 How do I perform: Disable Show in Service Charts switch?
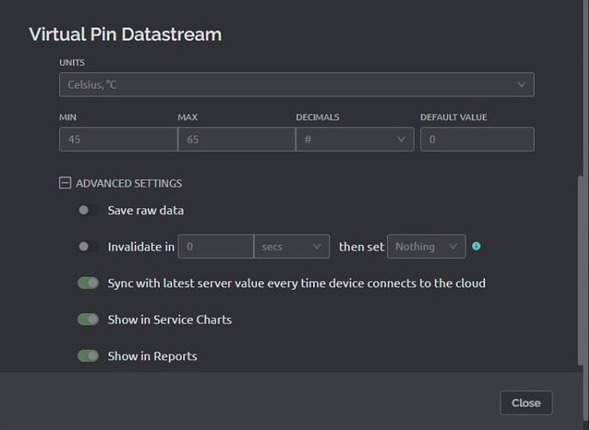(x=88, y=319)
